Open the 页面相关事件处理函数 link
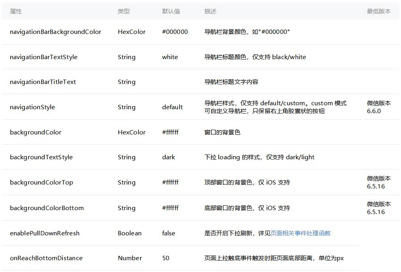401x272 pixels. pos(301,233)
